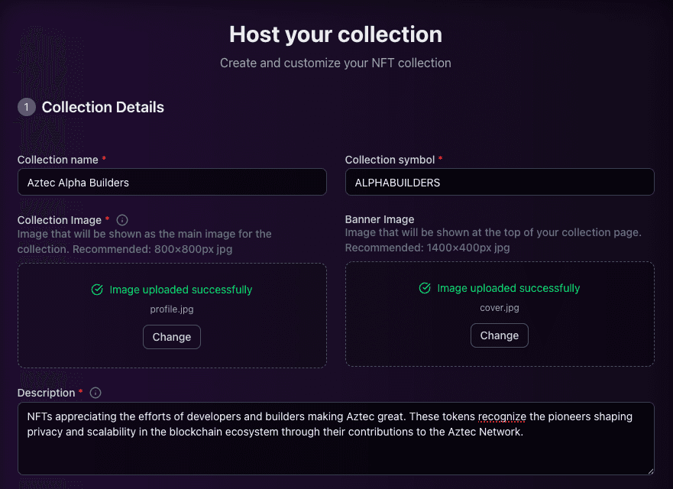Click the Banner Image upload success checkmark
673x489 pixels.
coord(425,288)
